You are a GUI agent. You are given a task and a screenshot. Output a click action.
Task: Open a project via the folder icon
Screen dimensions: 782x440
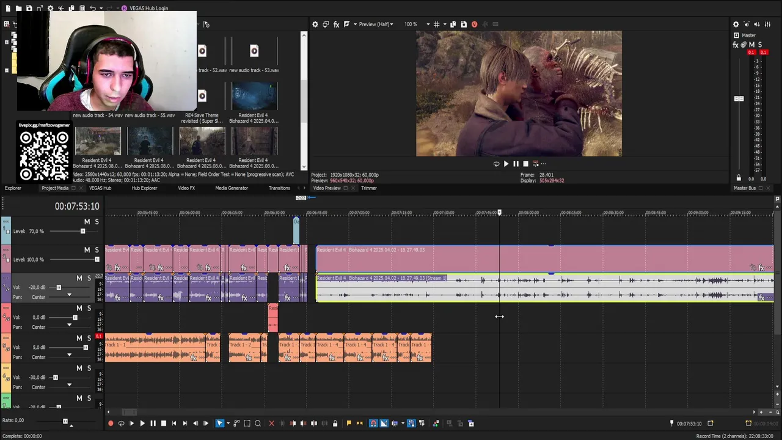coord(19,9)
